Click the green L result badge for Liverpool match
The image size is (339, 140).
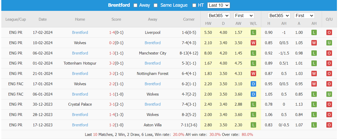pos(253,33)
